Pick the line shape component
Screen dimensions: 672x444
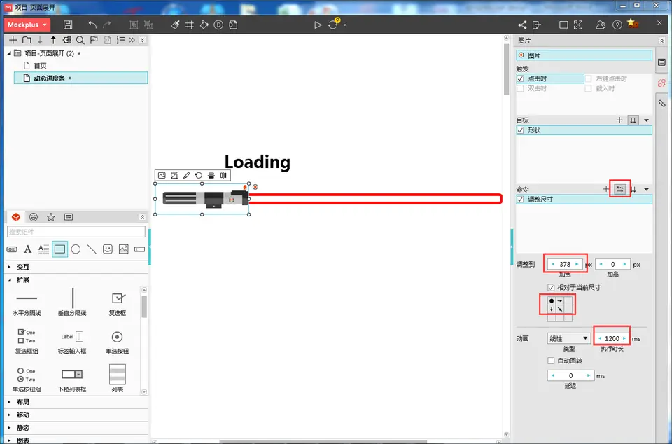pos(92,249)
